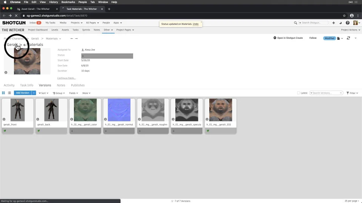Click the Status field bar
The height and width of the screenshot is (203, 362).
(107, 56)
